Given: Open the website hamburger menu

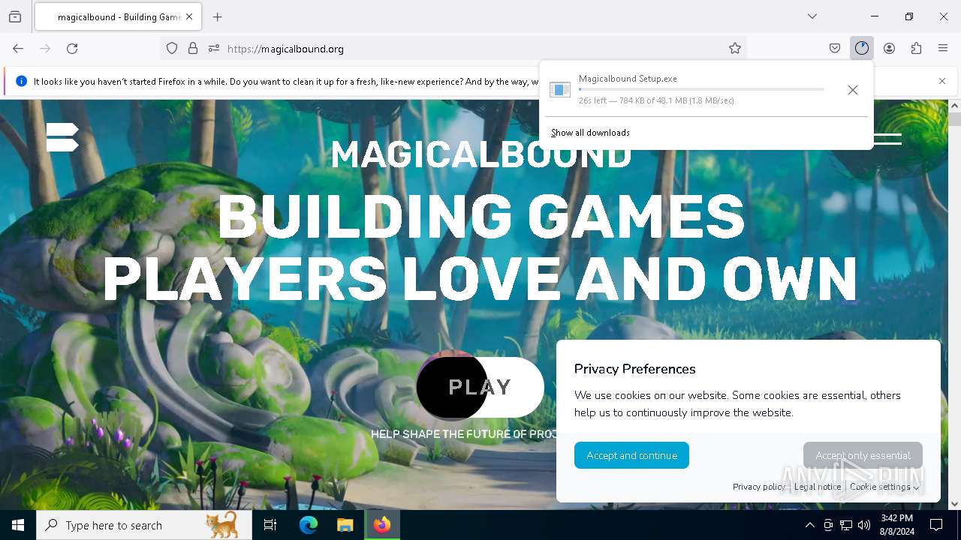Looking at the screenshot, I should coord(887,139).
